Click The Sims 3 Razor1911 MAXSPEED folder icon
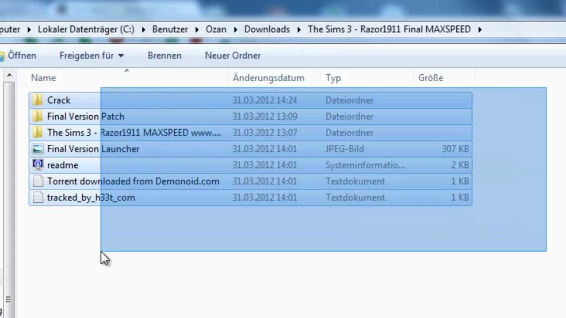This screenshot has height=318, width=566. coord(38,132)
